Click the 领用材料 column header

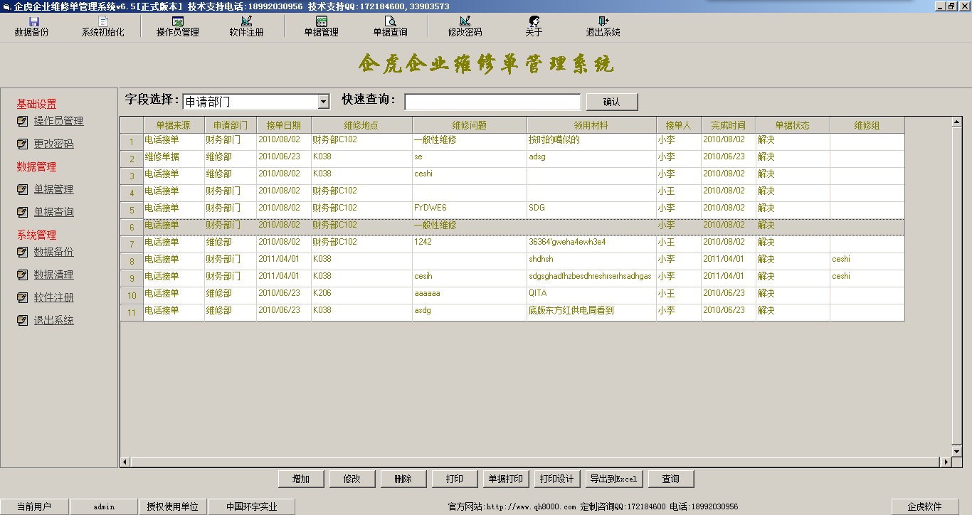[591, 125]
